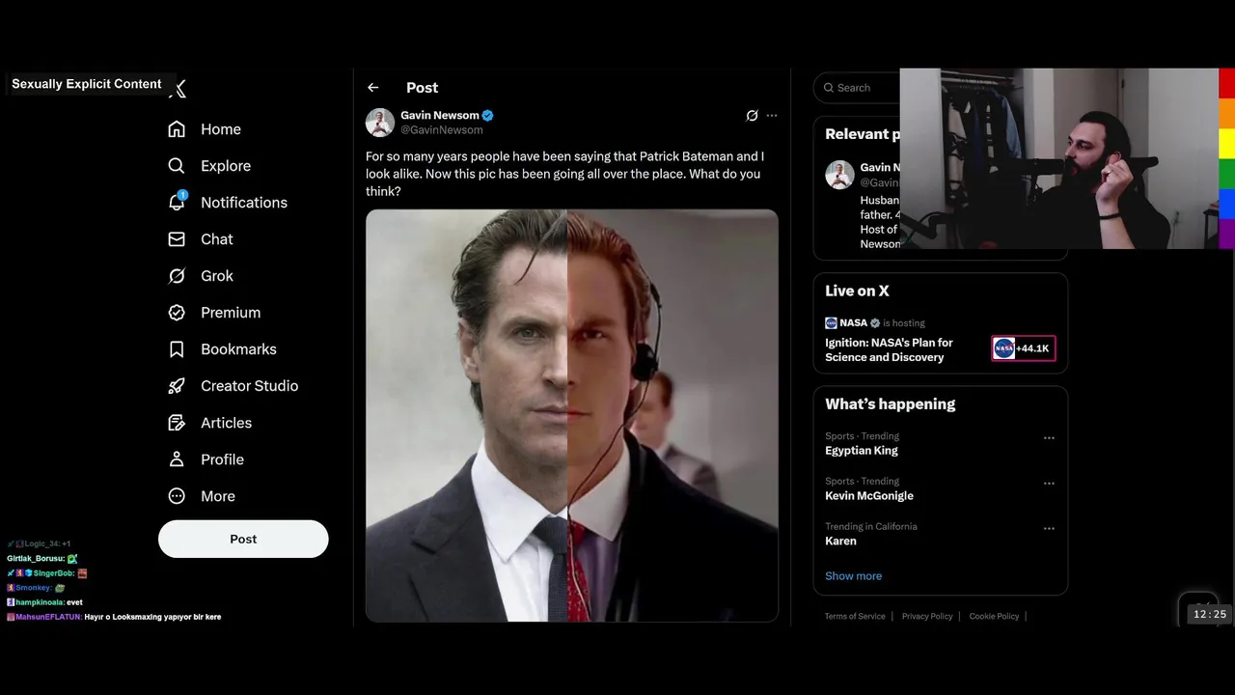Click the Chat envelope icon
Screen dimensions: 1235x695
click(177, 239)
